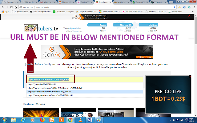
Task: Switch to the Blogger tab
Action: coord(66,2)
